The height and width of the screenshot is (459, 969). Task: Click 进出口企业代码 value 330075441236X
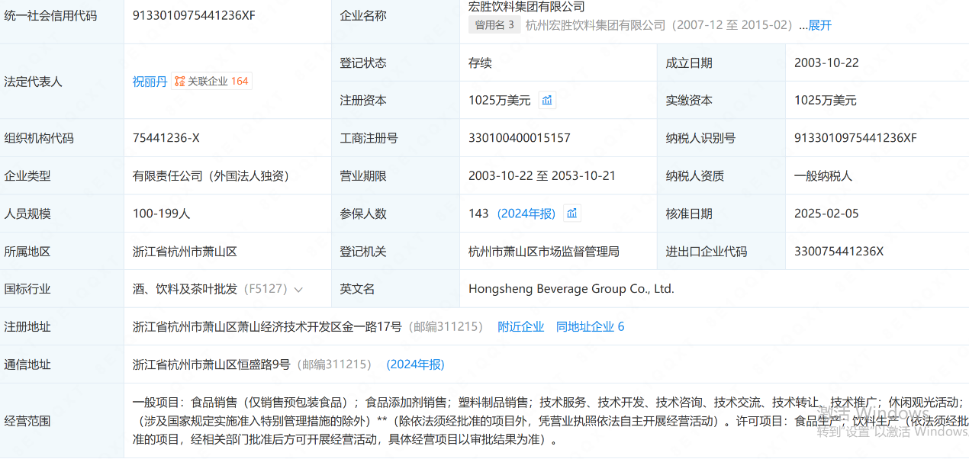point(839,251)
